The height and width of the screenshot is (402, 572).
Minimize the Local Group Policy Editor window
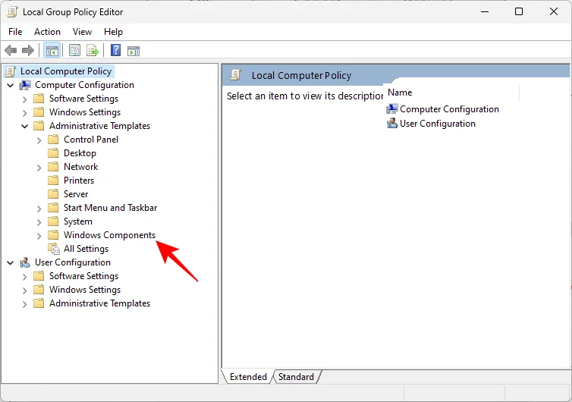(485, 11)
